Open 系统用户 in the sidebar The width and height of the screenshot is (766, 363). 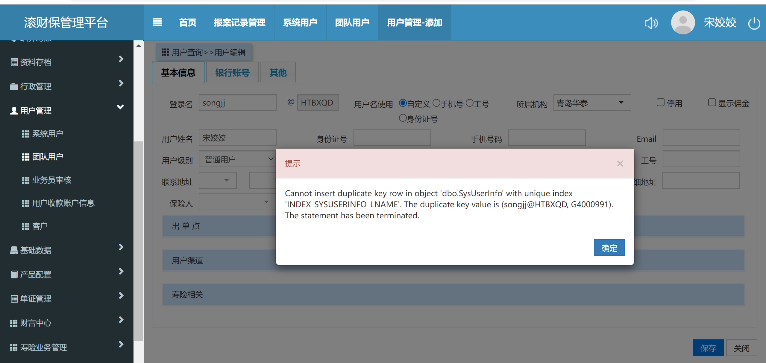click(47, 134)
